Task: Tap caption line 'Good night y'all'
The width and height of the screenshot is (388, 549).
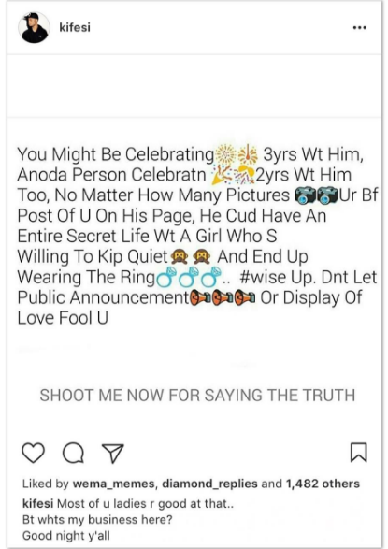Action: pyautogui.click(x=66, y=535)
